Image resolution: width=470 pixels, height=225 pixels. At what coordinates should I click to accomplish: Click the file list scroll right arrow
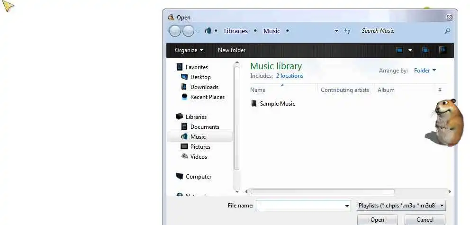click(x=450, y=191)
